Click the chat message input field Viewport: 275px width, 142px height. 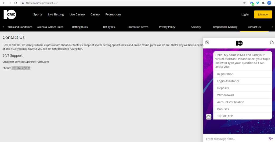click(x=236, y=139)
